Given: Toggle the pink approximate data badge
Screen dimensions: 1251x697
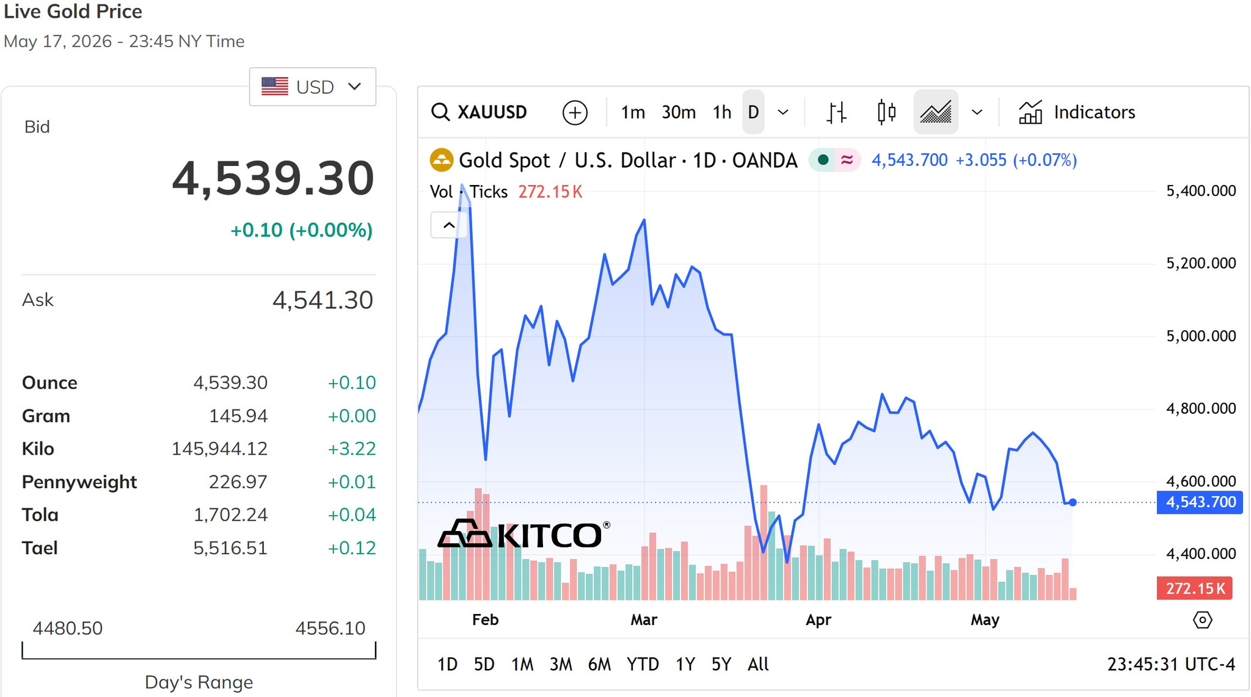Looking at the screenshot, I should [x=847, y=160].
